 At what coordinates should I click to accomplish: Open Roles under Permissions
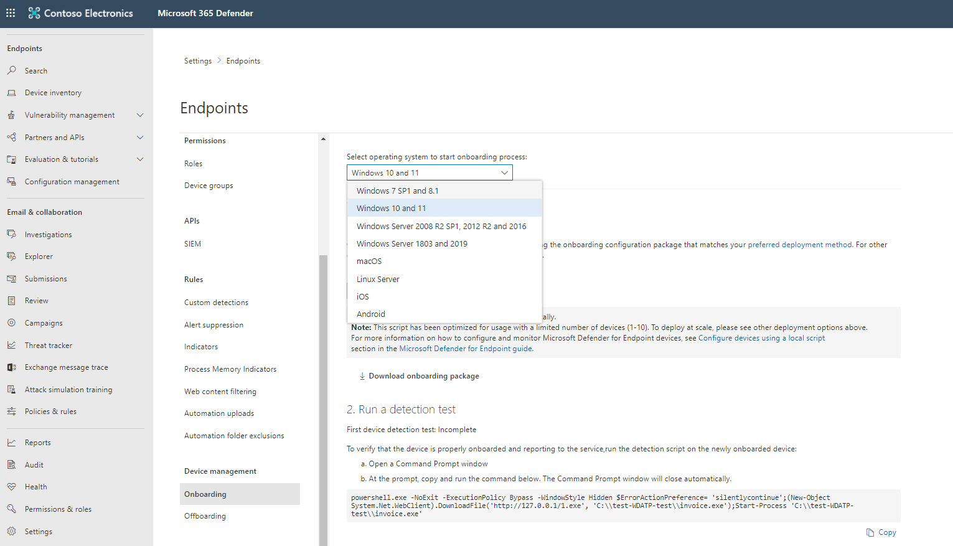tap(193, 164)
